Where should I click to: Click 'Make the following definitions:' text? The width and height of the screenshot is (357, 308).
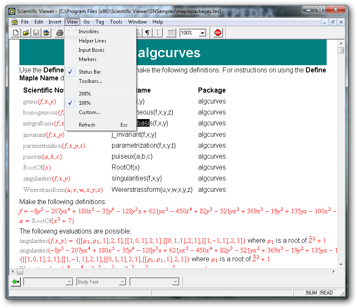tap(63, 202)
